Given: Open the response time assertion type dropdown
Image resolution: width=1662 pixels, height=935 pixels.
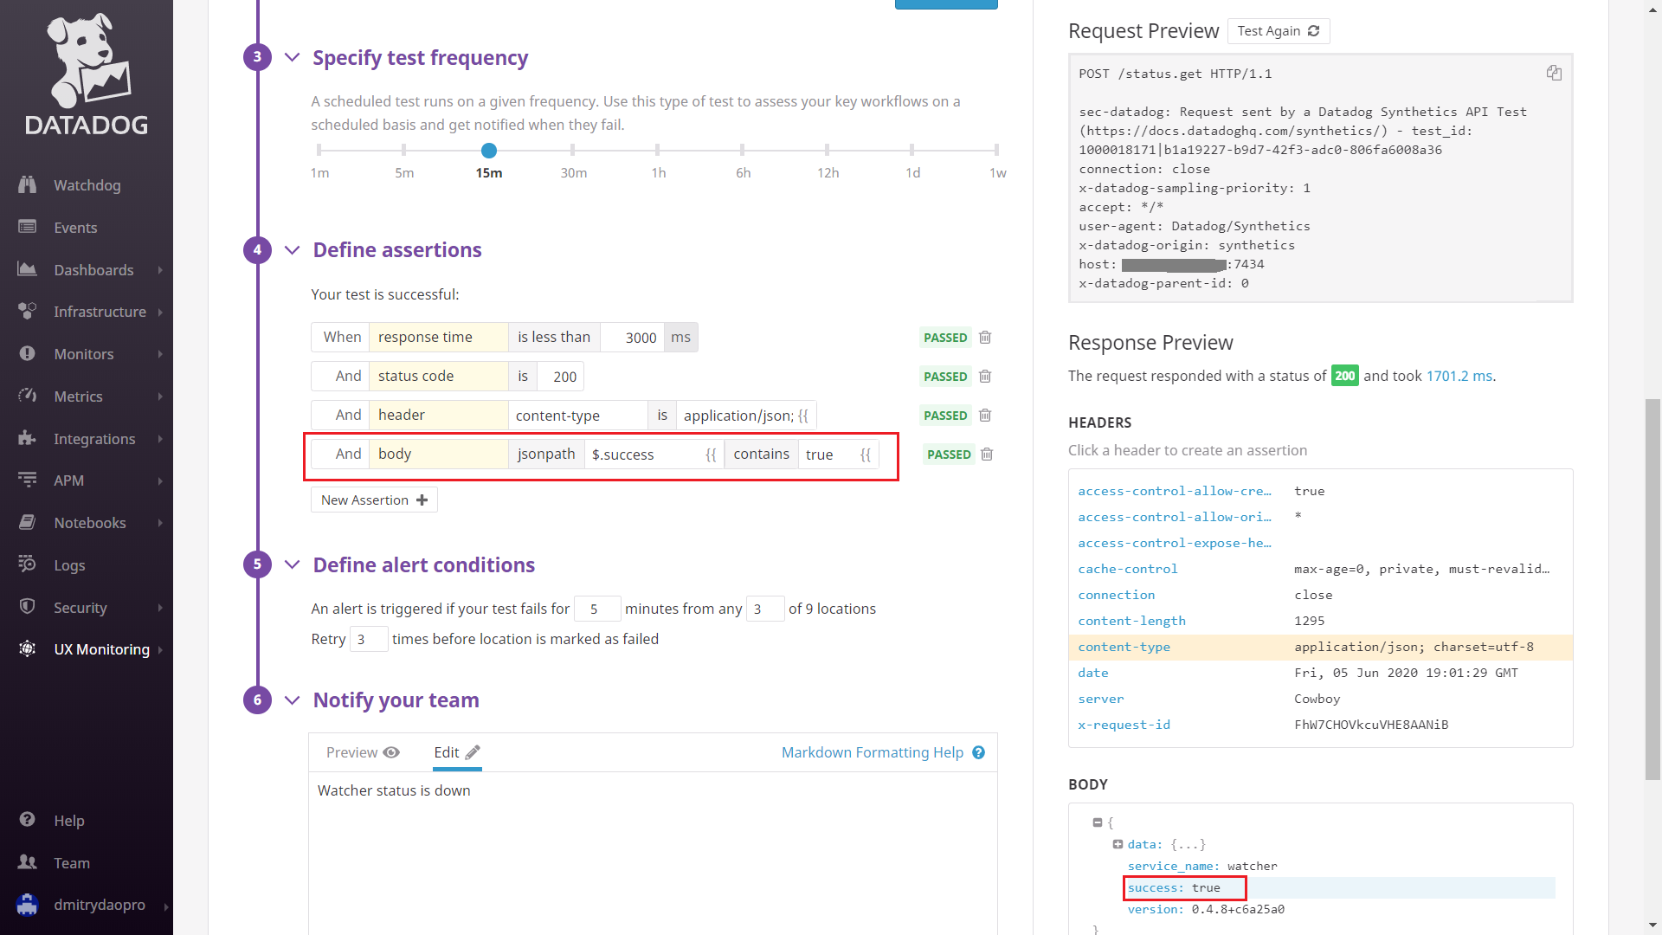Looking at the screenshot, I should (x=439, y=338).
